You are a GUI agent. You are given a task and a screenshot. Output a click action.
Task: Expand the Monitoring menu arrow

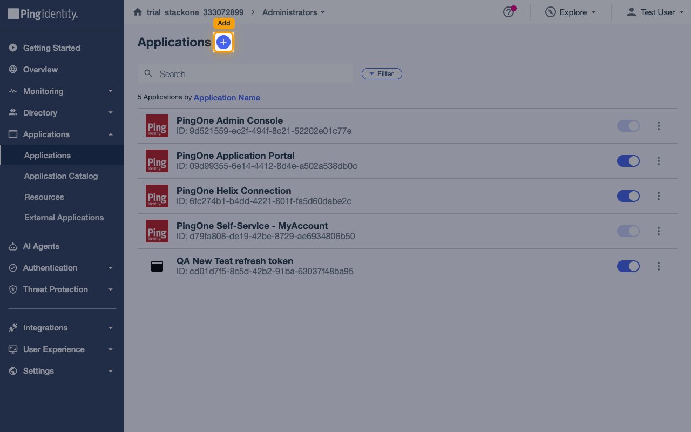(111, 91)
